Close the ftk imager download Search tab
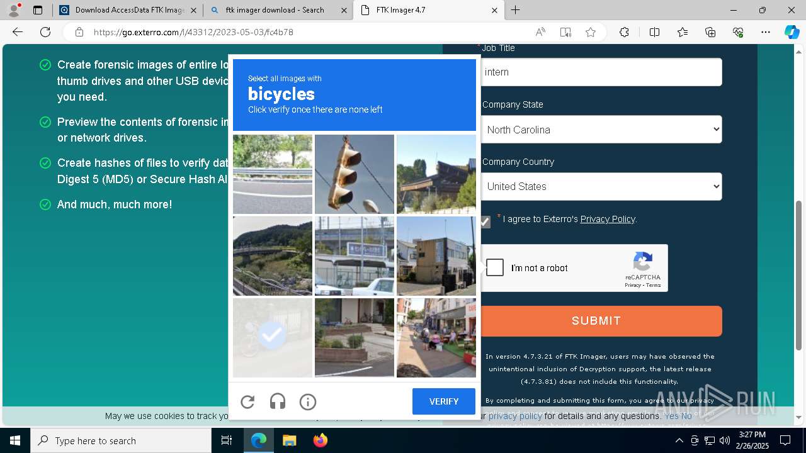Screen dimensions: 806x453 click(x=344, y=10)
